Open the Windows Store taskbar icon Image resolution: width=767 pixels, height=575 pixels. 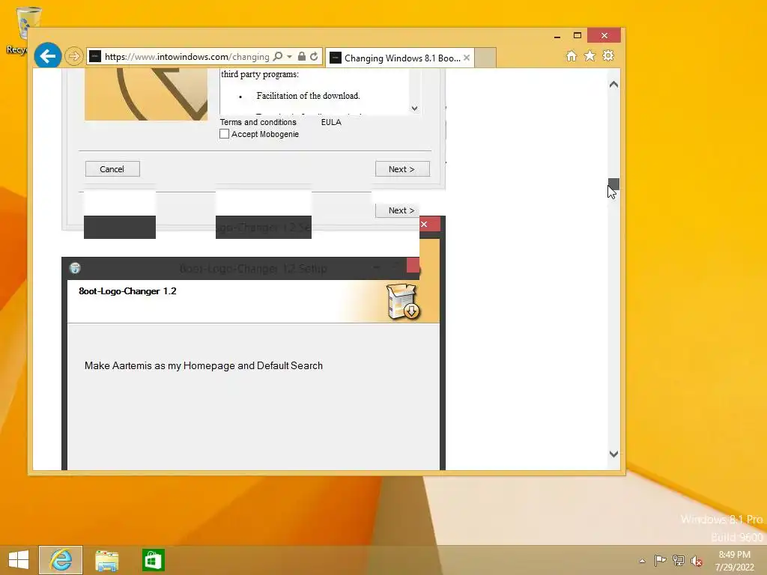click(153, 560)
